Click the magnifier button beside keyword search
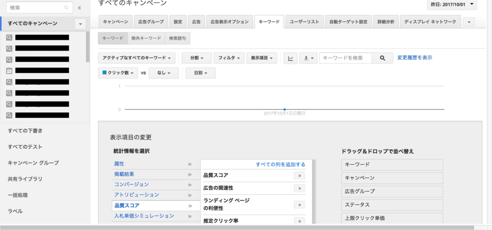Viewport: 492px width, 230px height. [x=382, y=58]
